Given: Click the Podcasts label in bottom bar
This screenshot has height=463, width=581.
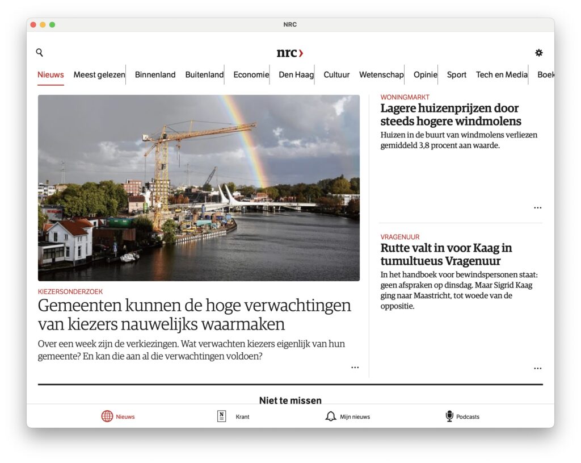Looking at the screenshot, I should coord(468,416).
